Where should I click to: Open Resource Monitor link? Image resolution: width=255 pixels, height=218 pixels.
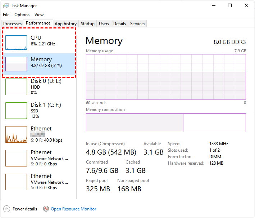pyautogui.click(x=73, y=209)
